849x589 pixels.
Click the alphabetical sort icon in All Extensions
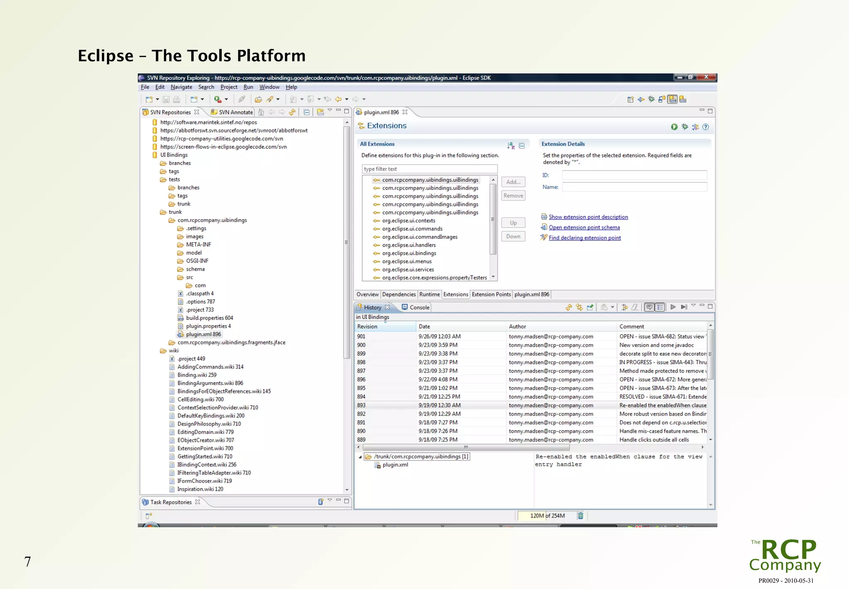(511, 145)
